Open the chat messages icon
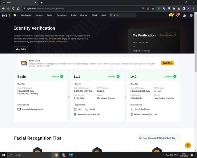 171,15
